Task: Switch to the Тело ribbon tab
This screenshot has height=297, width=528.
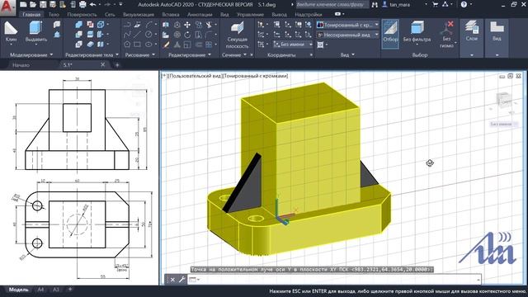Action: (54, 15)
